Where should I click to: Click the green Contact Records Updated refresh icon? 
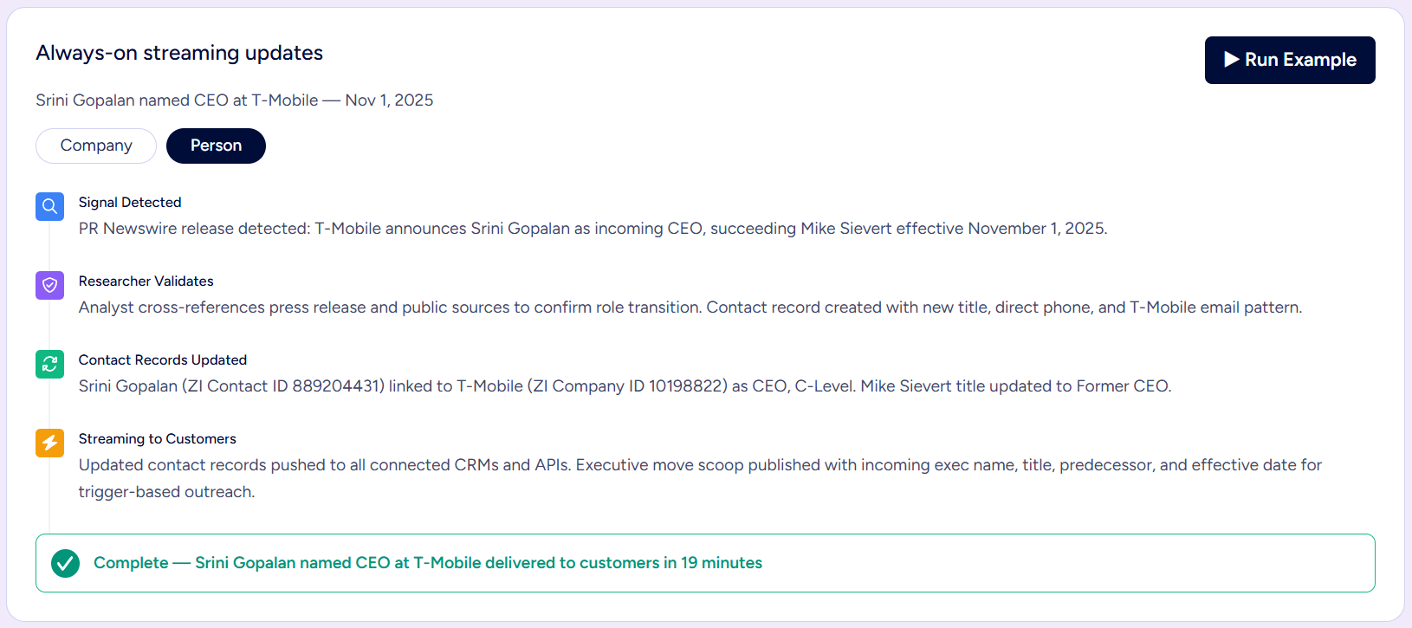coord(49,364)
